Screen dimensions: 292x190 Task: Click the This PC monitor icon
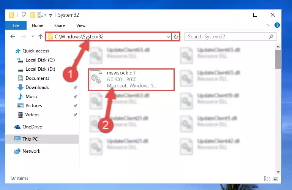(17, 139)
